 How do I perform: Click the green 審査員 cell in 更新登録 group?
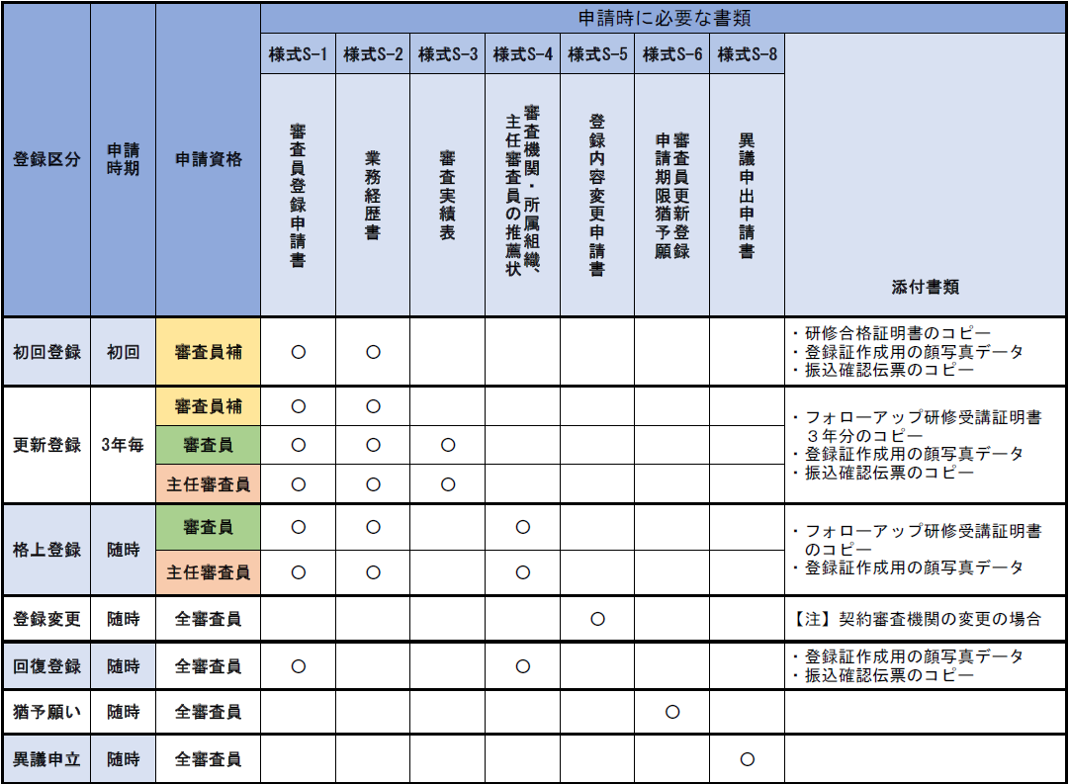pos(208,445)
